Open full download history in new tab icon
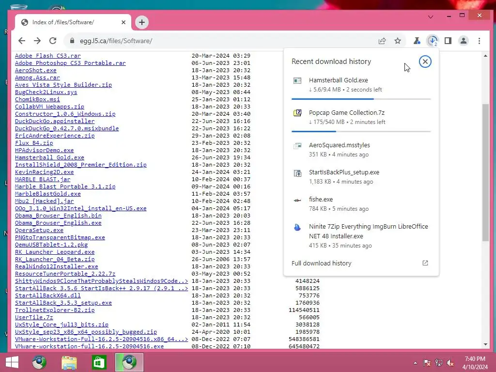Image resolution: width=496 pixels, height=372 pixels. [425, 263]
